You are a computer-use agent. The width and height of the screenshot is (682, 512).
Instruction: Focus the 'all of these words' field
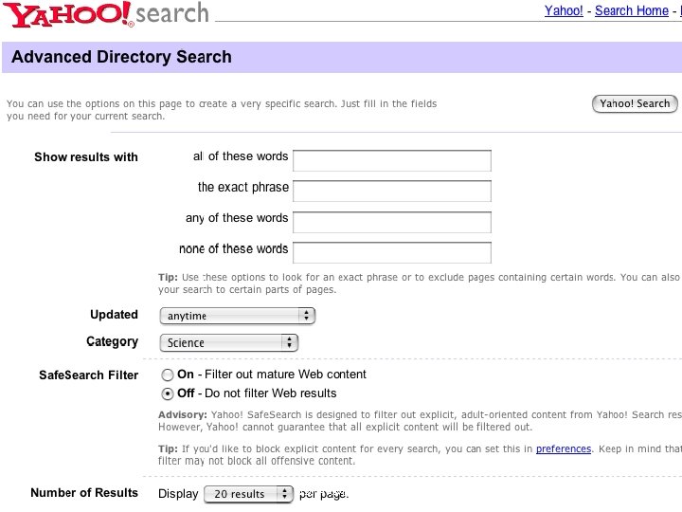pyautogui.click(x=392, y=160)
